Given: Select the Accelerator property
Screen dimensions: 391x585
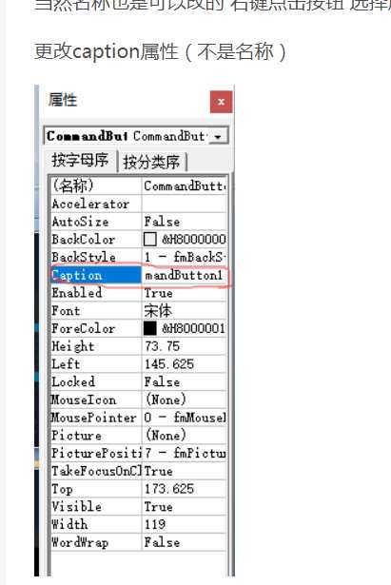Looking at the screenshot, I should tap(96, 204).
